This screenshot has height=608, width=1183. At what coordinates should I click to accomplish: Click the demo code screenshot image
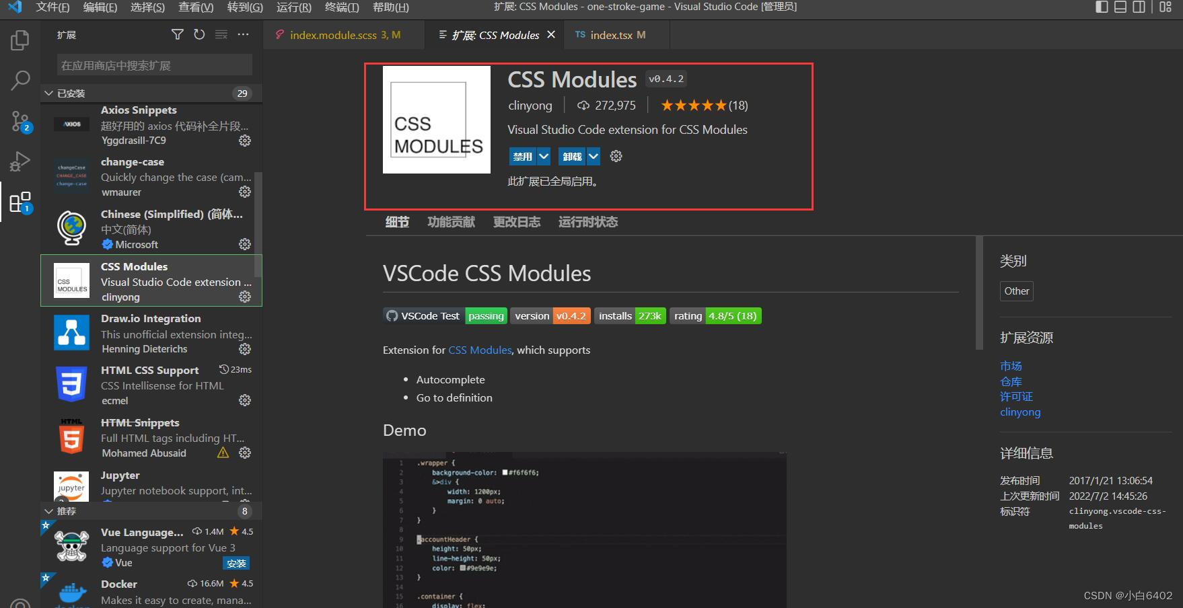585,531
